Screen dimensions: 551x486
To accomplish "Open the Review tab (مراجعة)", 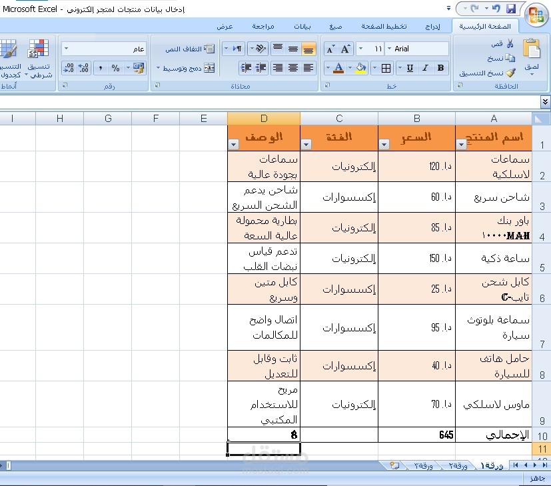I will click(263, 27).
